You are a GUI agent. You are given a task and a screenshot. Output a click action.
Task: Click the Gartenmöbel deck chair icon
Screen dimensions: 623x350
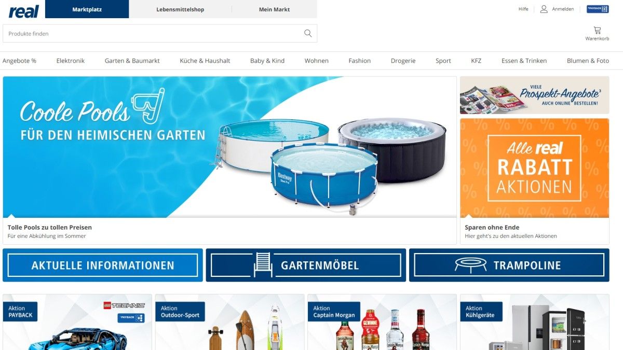click(263, 265)
